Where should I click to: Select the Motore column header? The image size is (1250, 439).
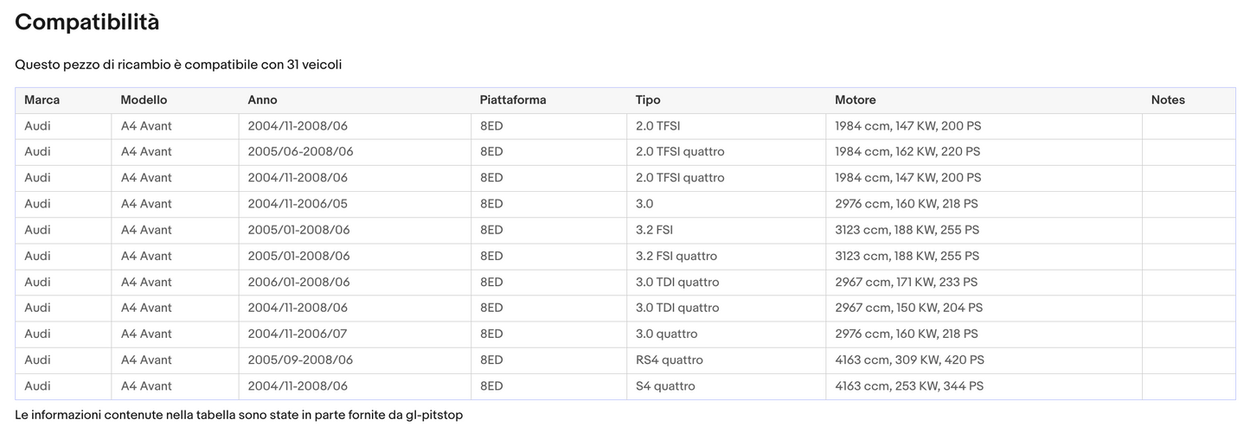click(855, 100)
